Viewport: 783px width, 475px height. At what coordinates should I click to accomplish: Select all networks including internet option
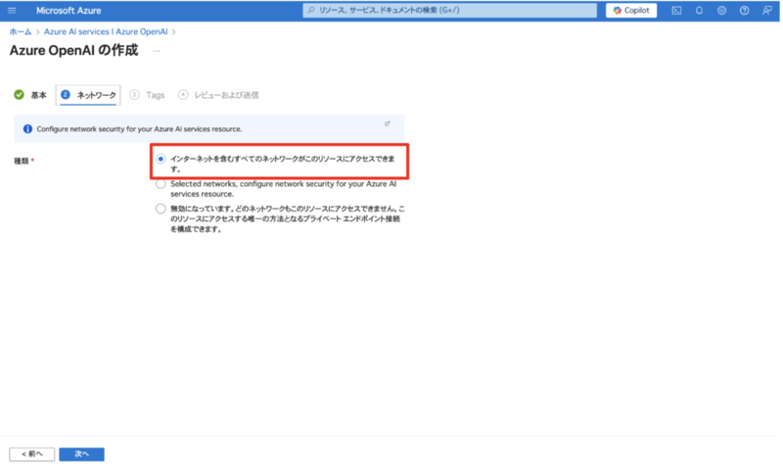(161, 159)
